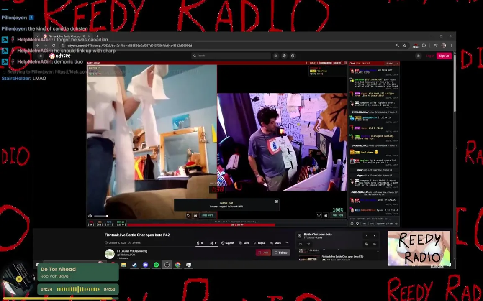
Task: Open Spotify from the taskbar
Action: (x=156, y=265)
